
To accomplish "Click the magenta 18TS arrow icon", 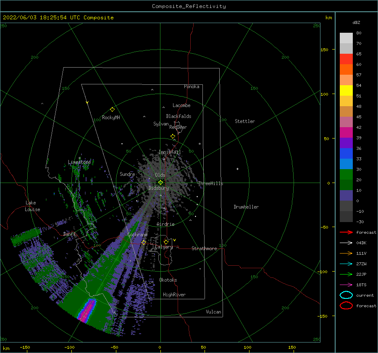I will tap(346, 285).
